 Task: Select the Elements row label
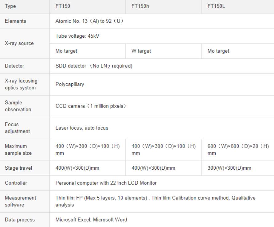[15, 21]
